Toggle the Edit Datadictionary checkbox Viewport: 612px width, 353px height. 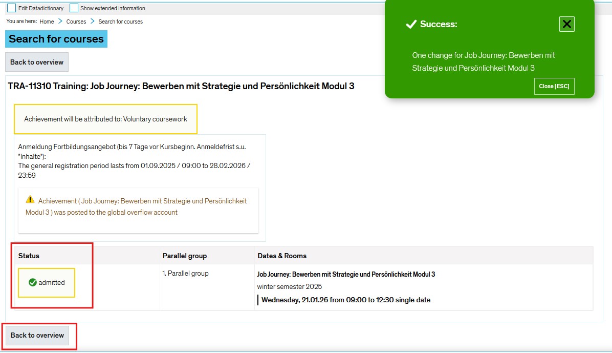(x=11, y=8)
